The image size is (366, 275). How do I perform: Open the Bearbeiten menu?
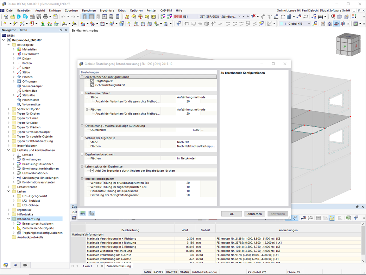coord(24,11)
